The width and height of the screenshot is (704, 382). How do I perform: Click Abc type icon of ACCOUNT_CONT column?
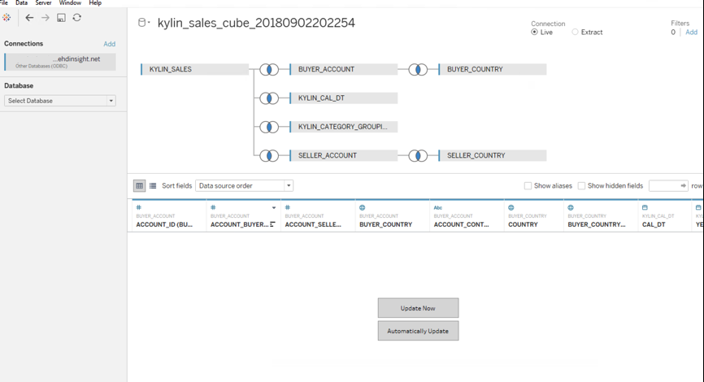[437, 207]
